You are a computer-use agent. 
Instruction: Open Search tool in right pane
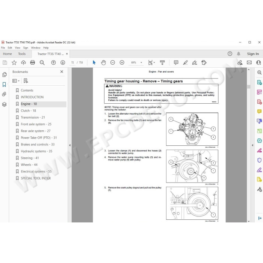[x=259, y=73]
